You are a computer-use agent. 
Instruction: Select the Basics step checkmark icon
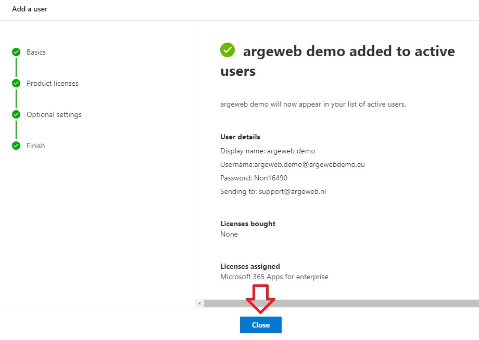tap(16, 52)
